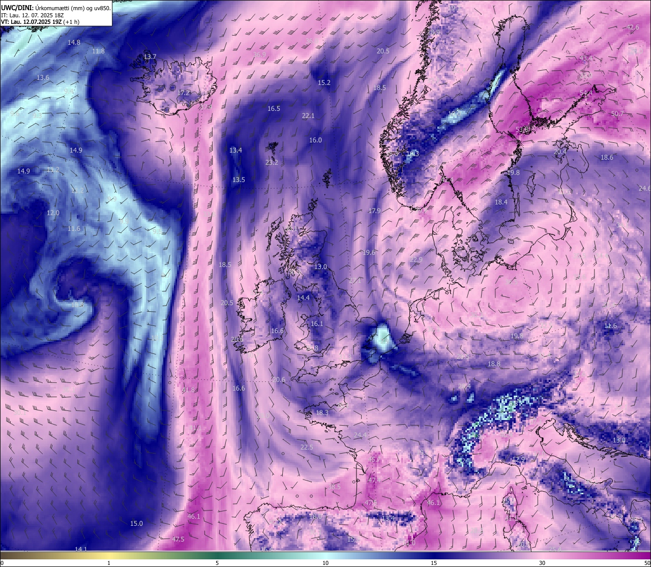Click the 0 tick on the color scale
The width and height of the screenshot is (651, 567).
point(2,563)
